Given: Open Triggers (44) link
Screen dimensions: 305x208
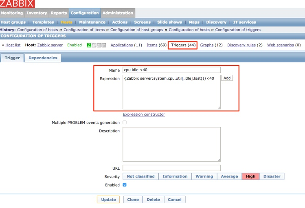Looking at the screenshot, I should coord(183,45).
